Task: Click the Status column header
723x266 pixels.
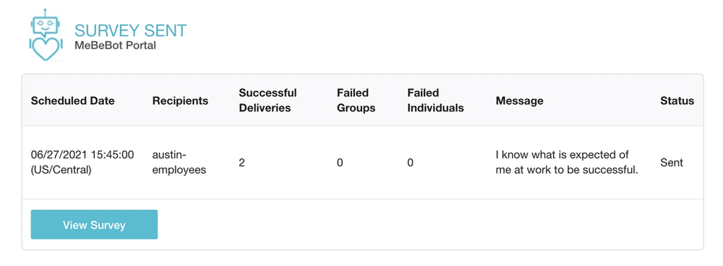Action: pos(677,100)
